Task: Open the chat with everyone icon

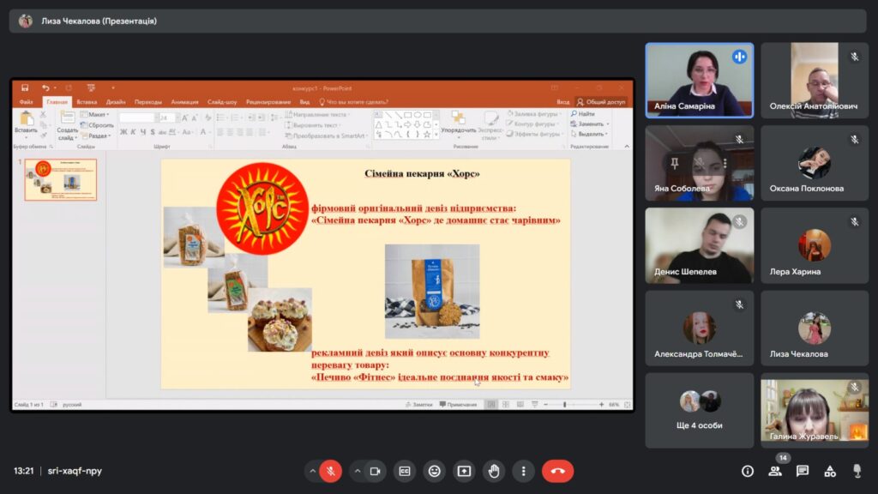Action: coord(803,471)
